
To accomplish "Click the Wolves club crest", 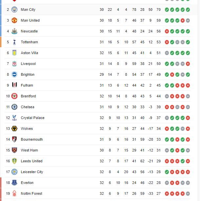I will click(14, 129).
